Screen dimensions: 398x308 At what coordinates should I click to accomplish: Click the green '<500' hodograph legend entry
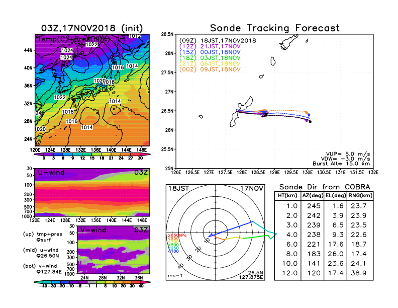coord(173,245)
